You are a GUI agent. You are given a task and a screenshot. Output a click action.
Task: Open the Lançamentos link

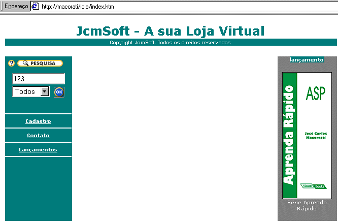coord(38,150)
